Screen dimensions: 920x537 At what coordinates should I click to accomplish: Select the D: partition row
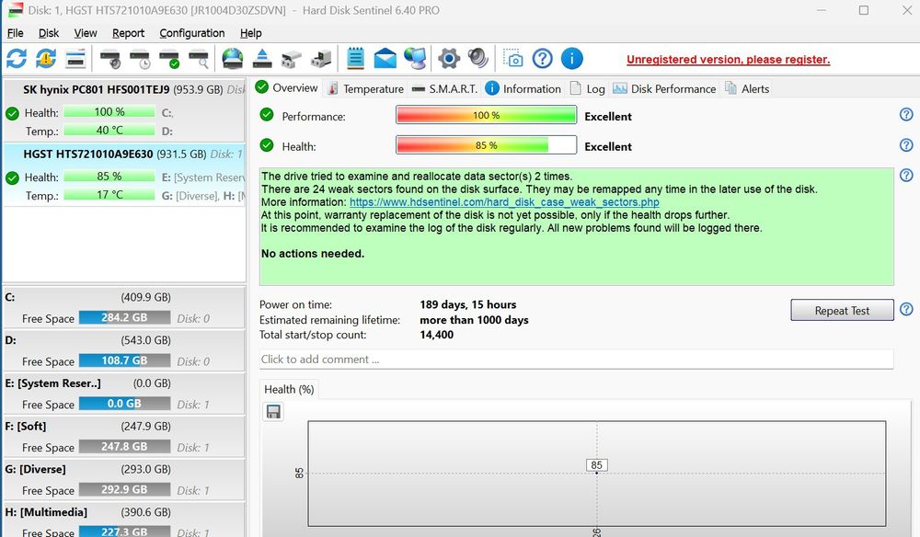(x=124, y=350)
